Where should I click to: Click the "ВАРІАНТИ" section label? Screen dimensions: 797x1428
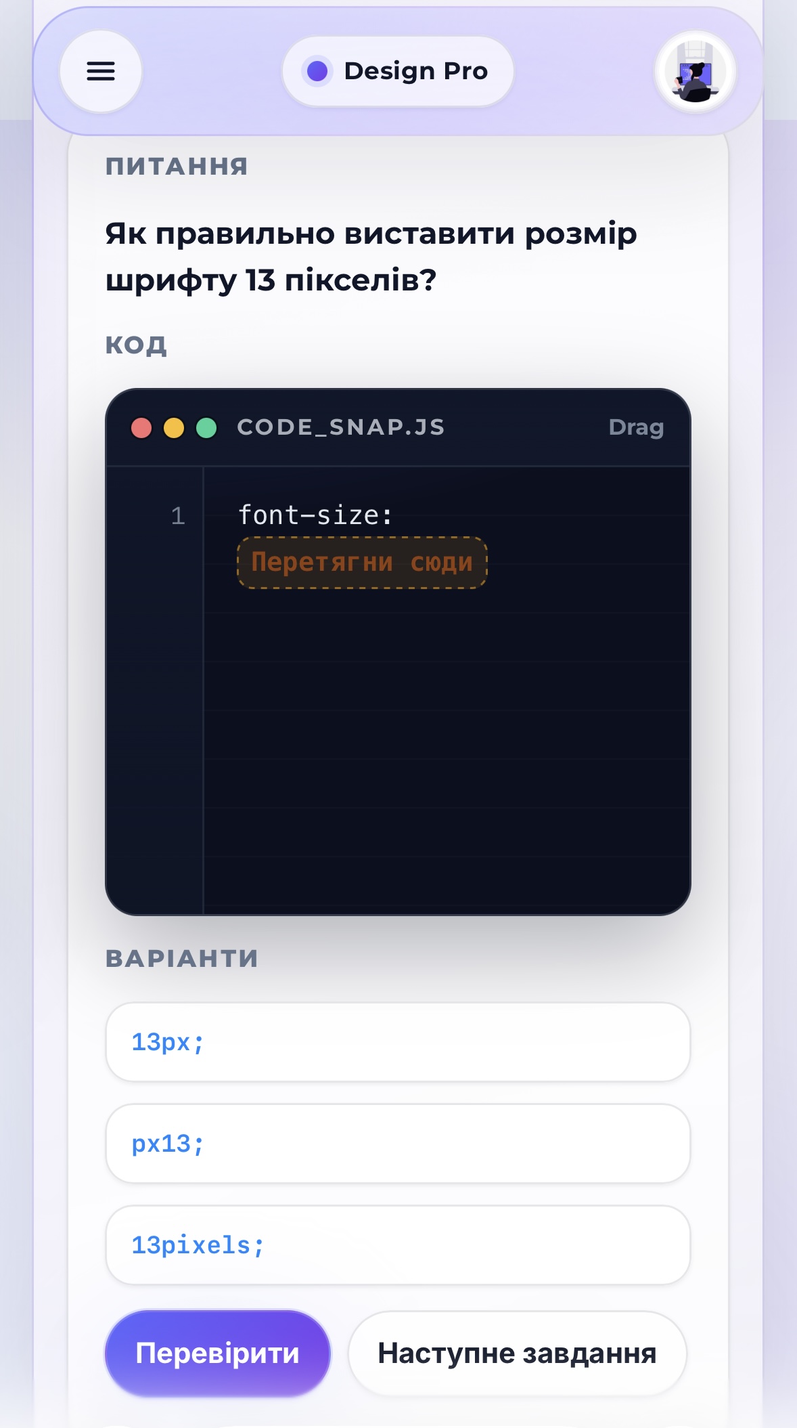point(182,958)
